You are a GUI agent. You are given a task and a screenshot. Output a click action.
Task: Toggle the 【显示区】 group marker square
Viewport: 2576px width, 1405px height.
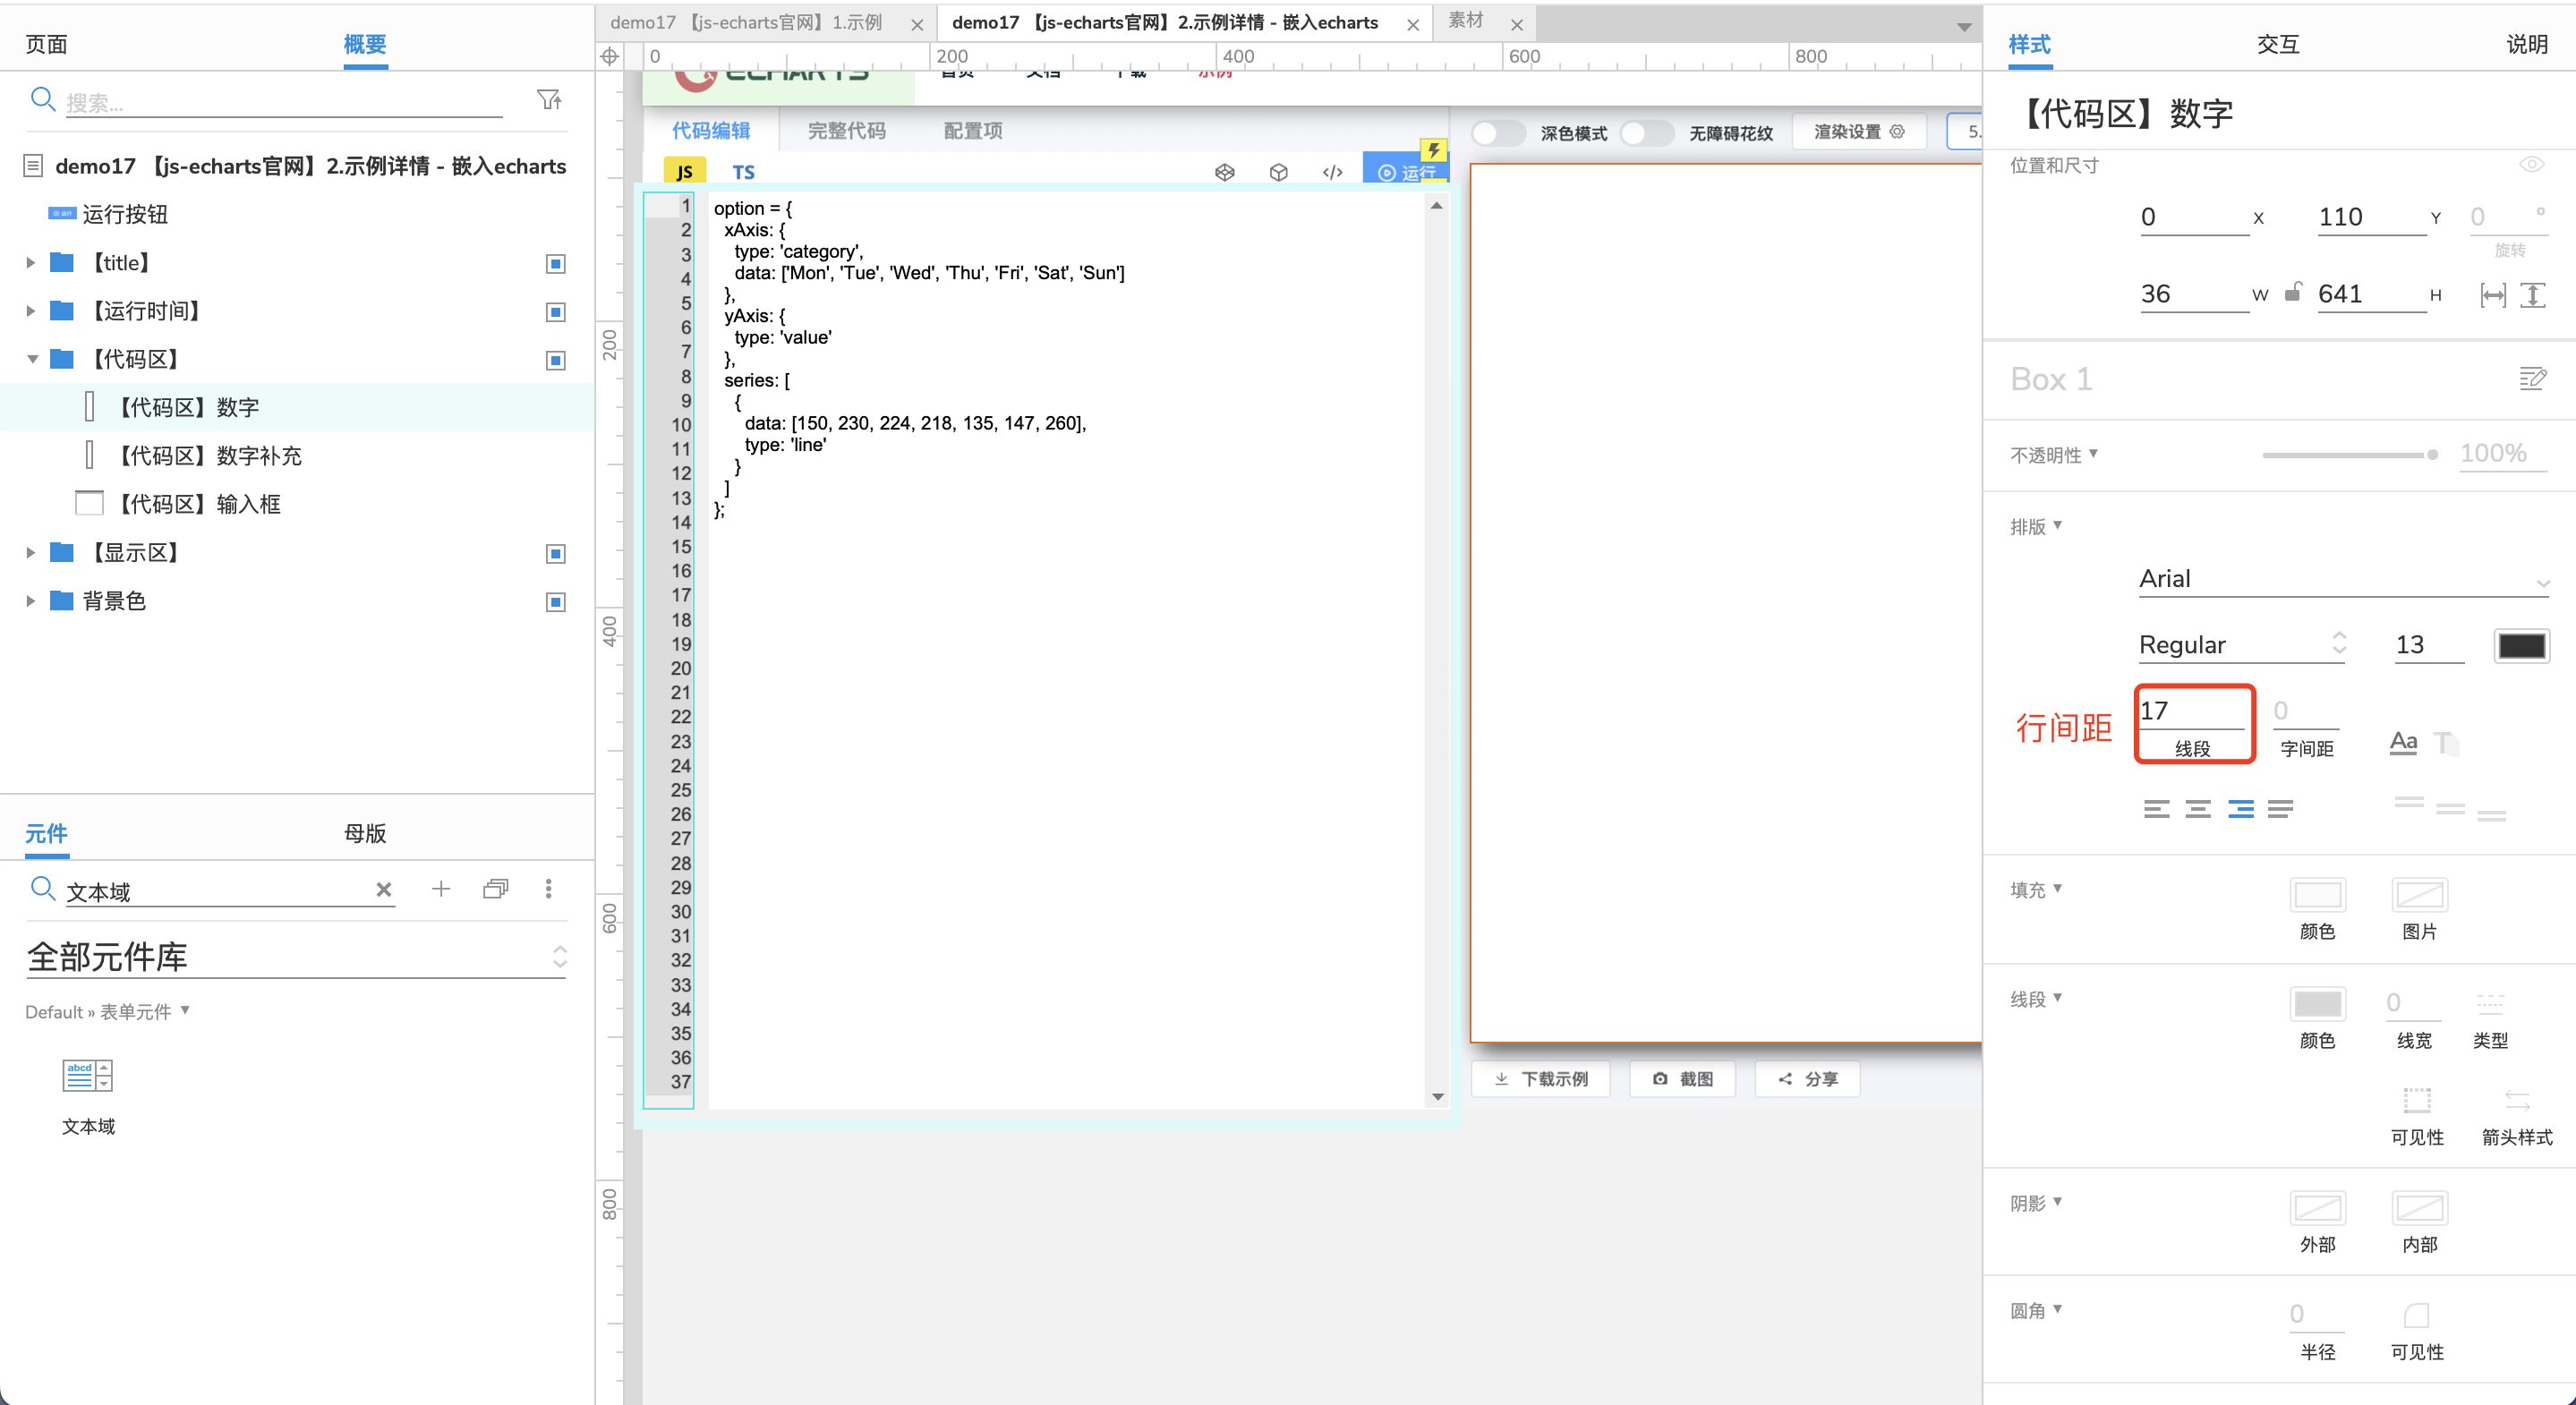click(x=556, y=554)
